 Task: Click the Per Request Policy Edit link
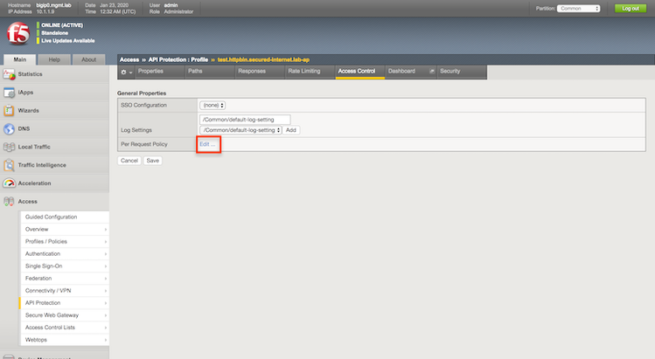[207, 144]
